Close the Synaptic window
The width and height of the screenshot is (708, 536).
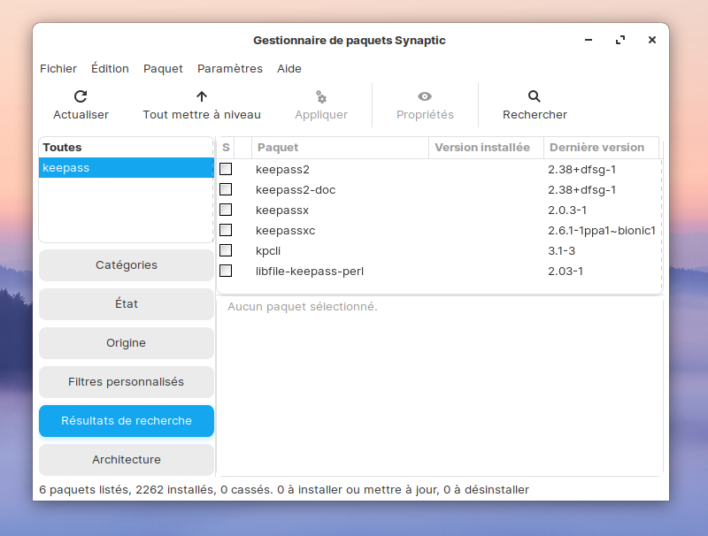pos(652,40)
